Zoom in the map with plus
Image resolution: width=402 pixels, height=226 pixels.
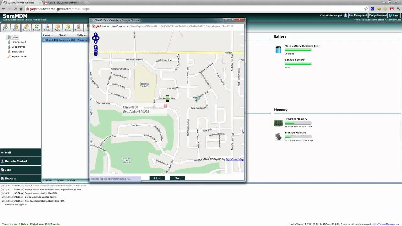tap(95, 47)
